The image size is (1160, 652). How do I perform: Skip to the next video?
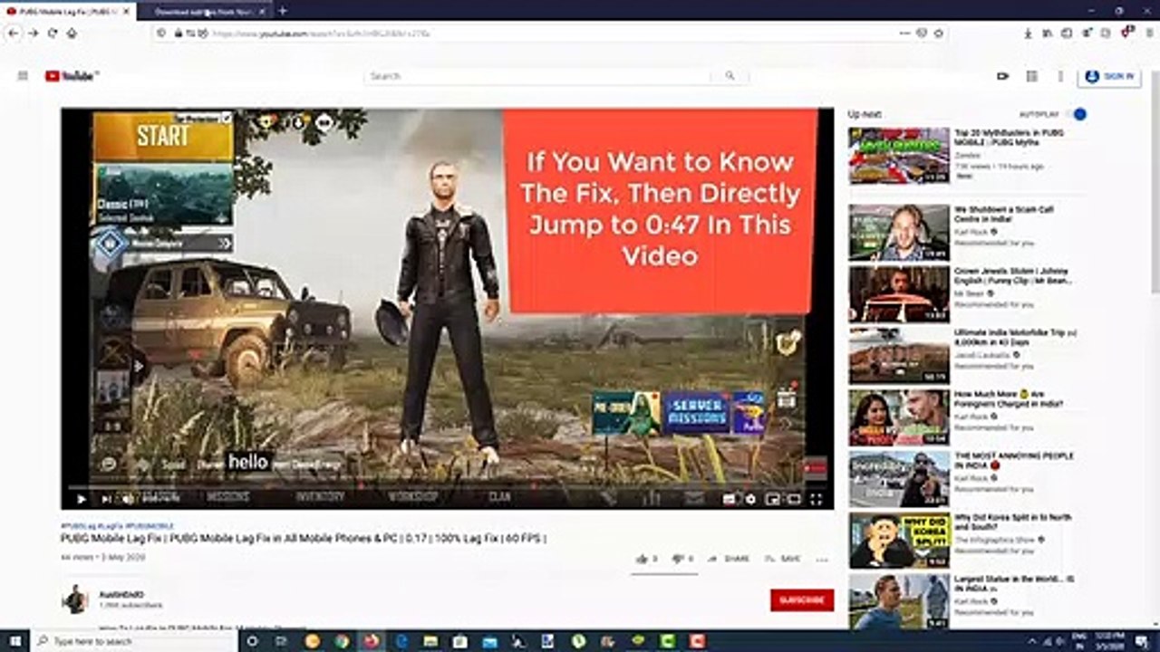click(x=105, y=498)
